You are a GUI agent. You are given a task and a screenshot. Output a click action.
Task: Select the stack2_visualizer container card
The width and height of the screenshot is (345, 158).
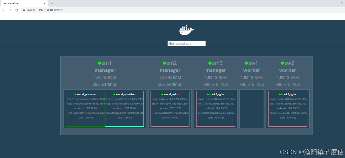point(124,108)
